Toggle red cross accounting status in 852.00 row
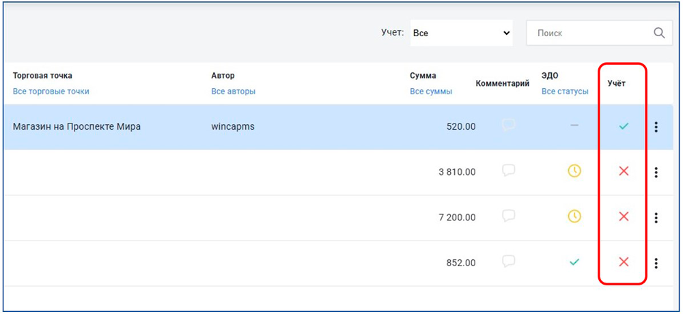 pyautogui.click(x=623, y=262)
